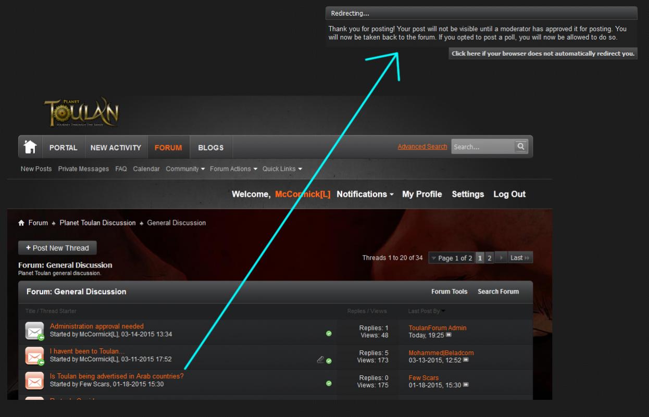Expand the Community dropdown menu

coord(185,169)
